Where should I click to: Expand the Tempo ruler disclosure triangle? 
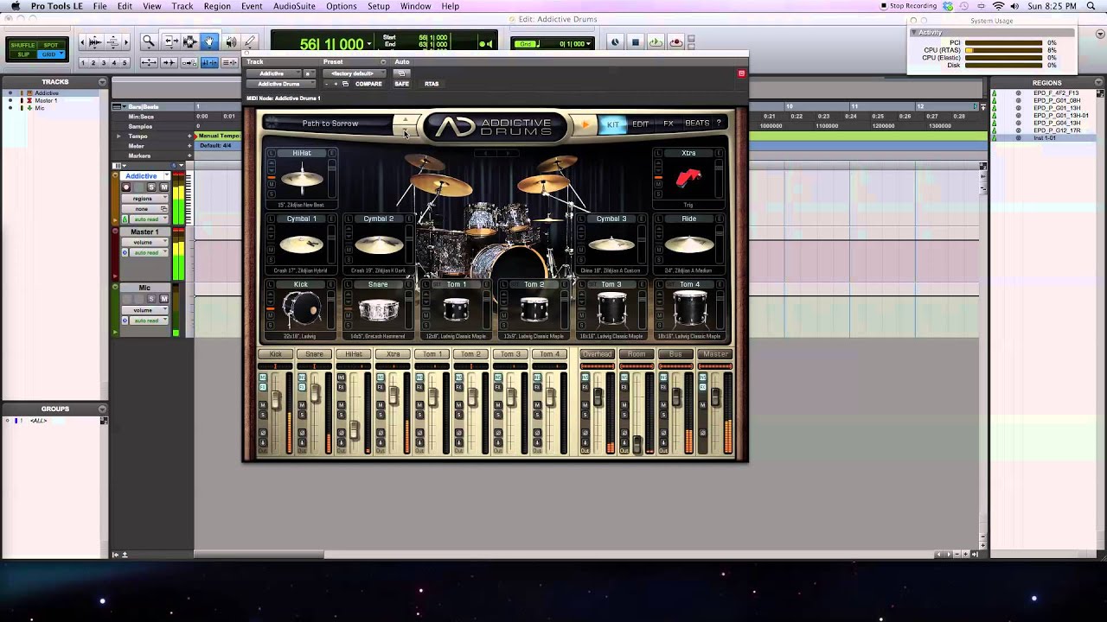(x=118, y=136)
